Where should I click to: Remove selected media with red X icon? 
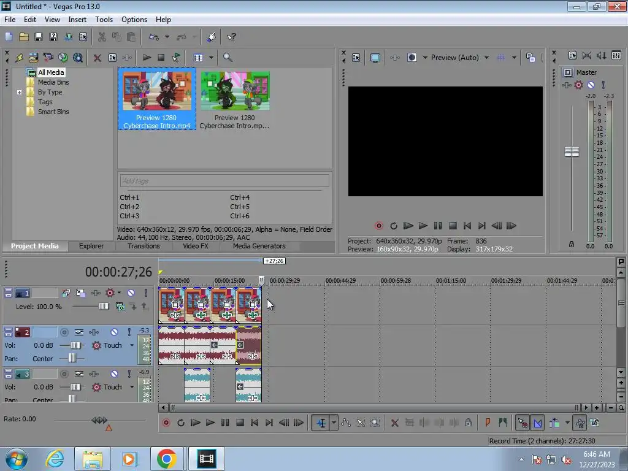coord(97,58)
